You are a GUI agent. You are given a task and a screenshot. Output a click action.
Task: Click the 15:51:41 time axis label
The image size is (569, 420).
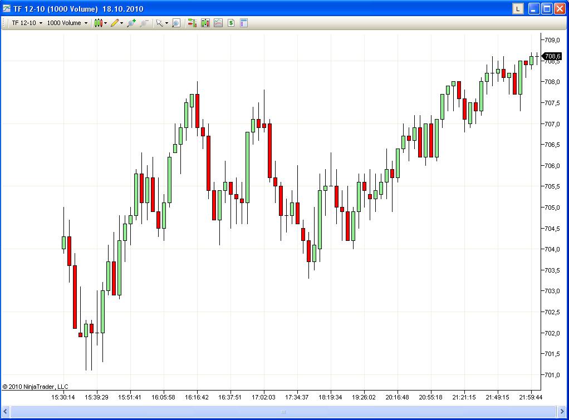tap(130, 398)
